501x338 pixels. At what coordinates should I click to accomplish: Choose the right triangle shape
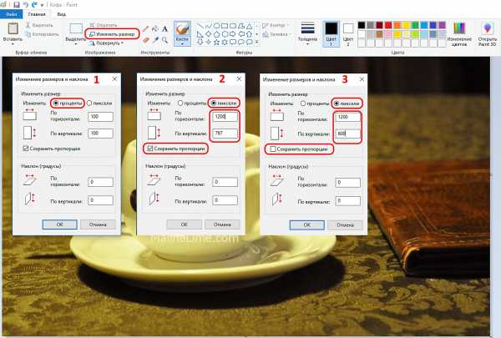200,34
